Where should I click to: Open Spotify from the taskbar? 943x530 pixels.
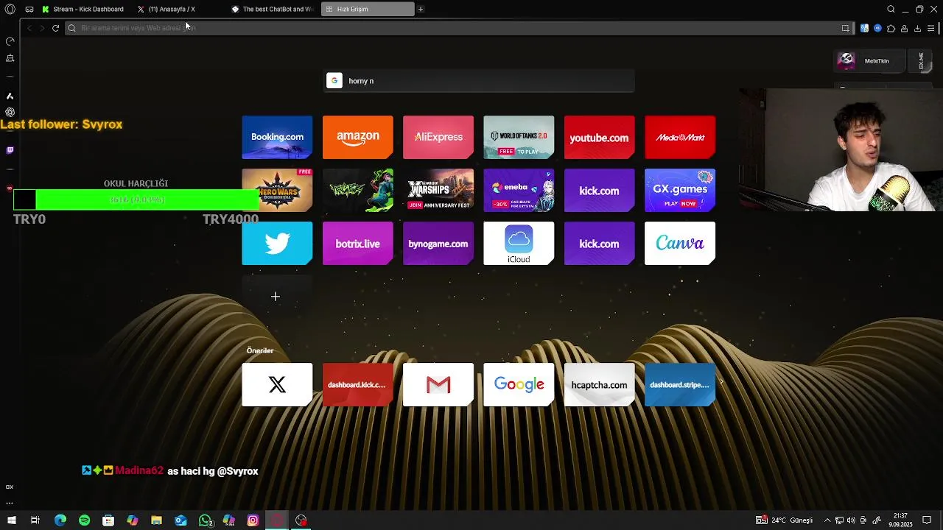point(84,520)
